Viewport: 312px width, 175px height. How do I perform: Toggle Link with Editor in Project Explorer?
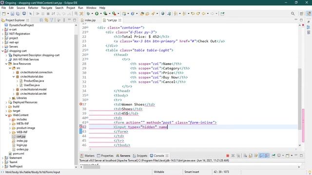pyautogui.click(x=46, y=20)
